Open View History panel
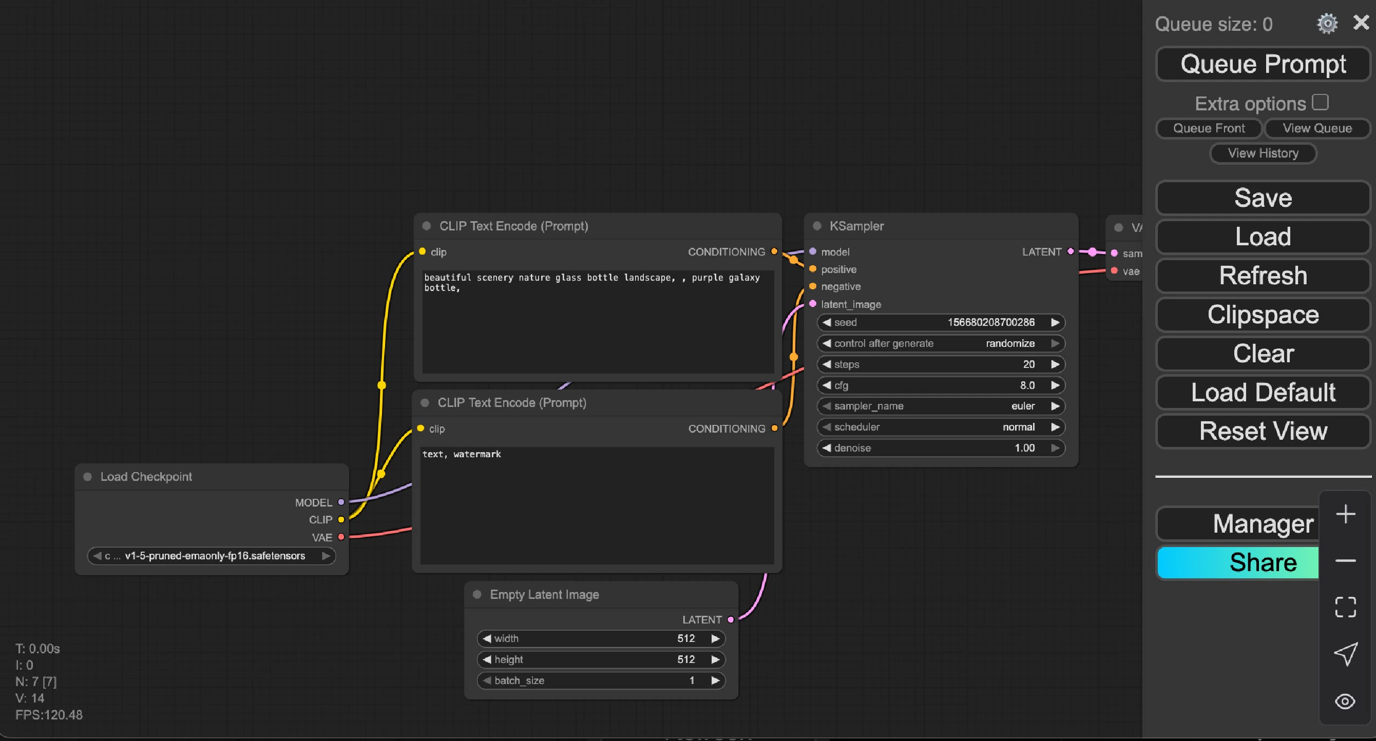Image resolution: width=1376 pixels, height=741 pixels. [1263, 153]
